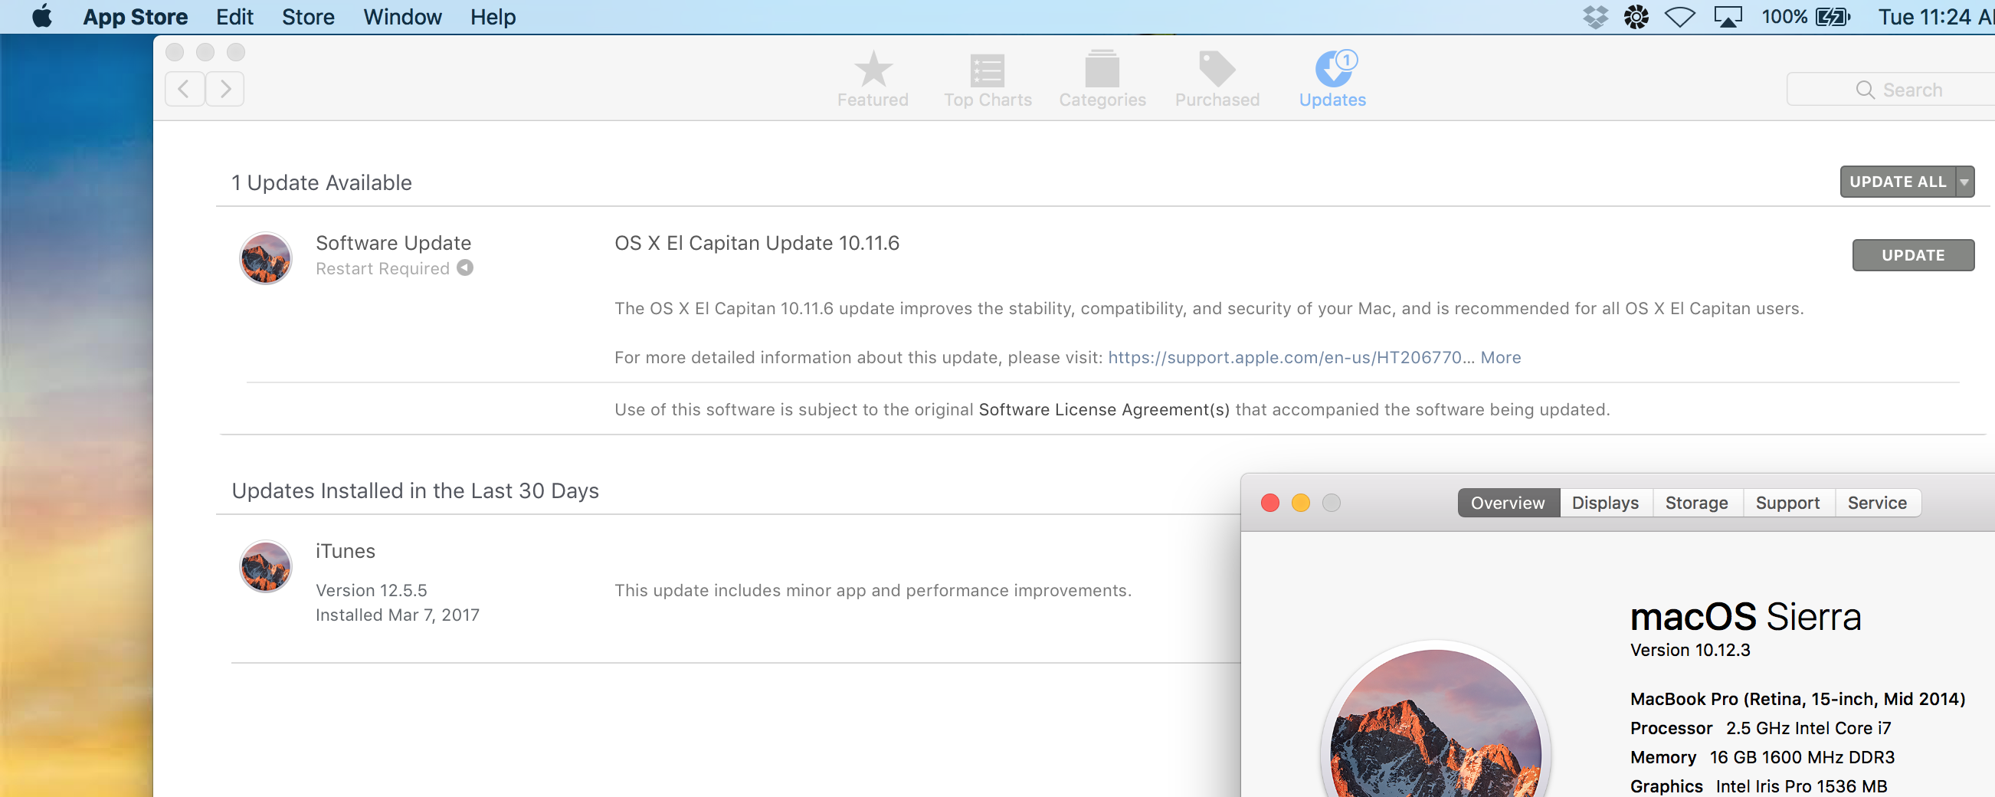Click the Wi-Fi status icon
Screen dimensions: 1995x797
pyautogui.click(x=1680, y=17)
